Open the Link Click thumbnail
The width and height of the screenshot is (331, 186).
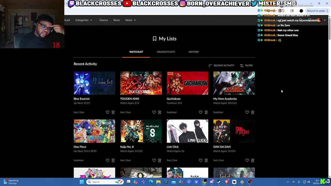tap(187, 131)
